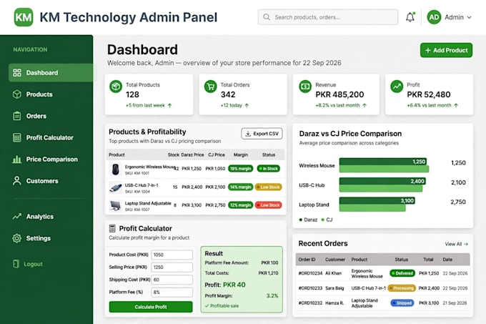The width and height of the screenshot is (486, 324).
Task: Click the Ergonomic Wireless Mouse product thumbnail
Action: (115, 170)
